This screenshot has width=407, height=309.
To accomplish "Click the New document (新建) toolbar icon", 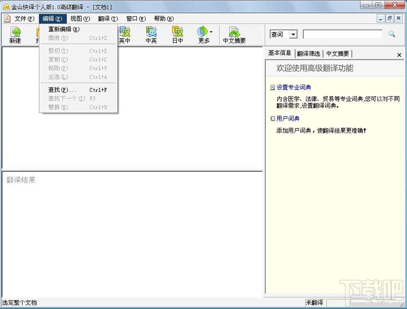I will point(15,35).
